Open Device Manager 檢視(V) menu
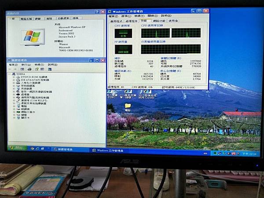Image resolution: width=264 pixels, height=198 pixels. 39,65
